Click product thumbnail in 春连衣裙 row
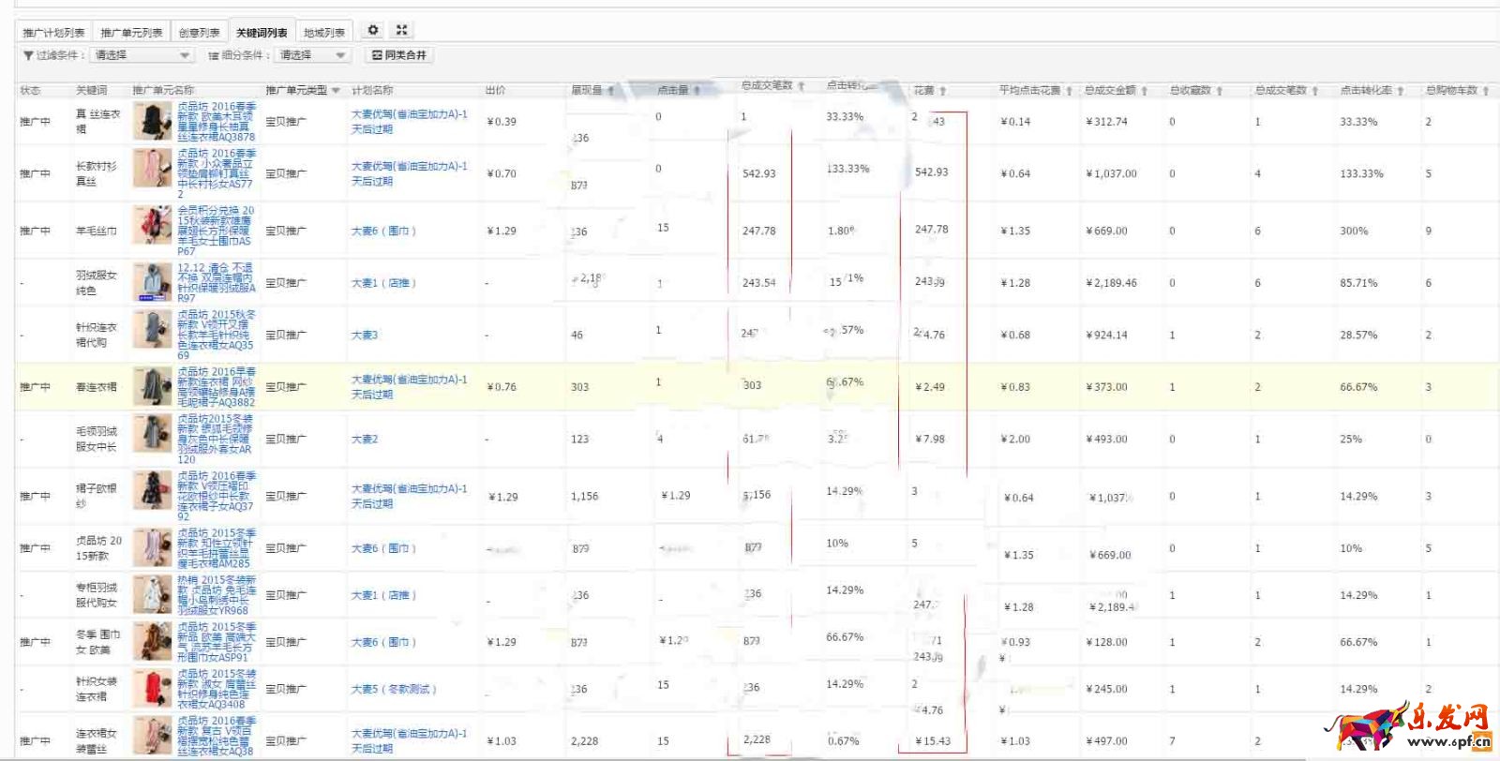 [152, 386]
